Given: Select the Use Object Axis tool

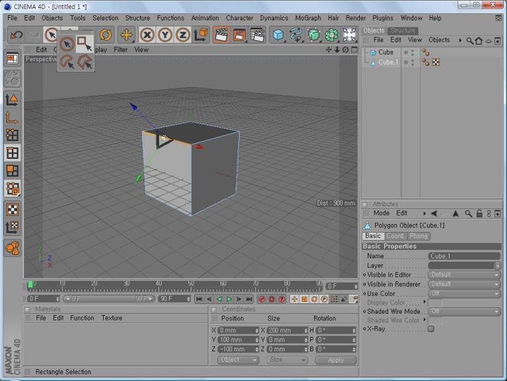Looking at the screenshot, I should 13,117.
